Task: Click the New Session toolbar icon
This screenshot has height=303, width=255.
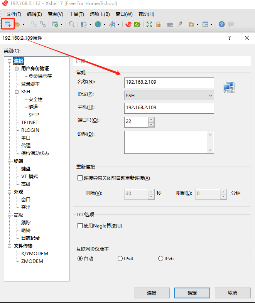Action: point(8,24)
